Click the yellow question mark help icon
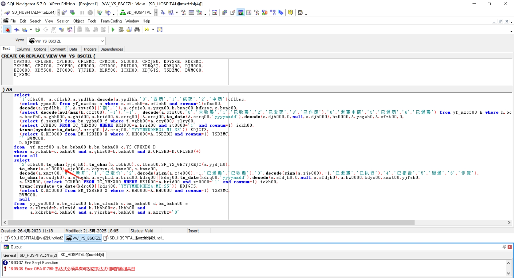 tap(290, 12)
